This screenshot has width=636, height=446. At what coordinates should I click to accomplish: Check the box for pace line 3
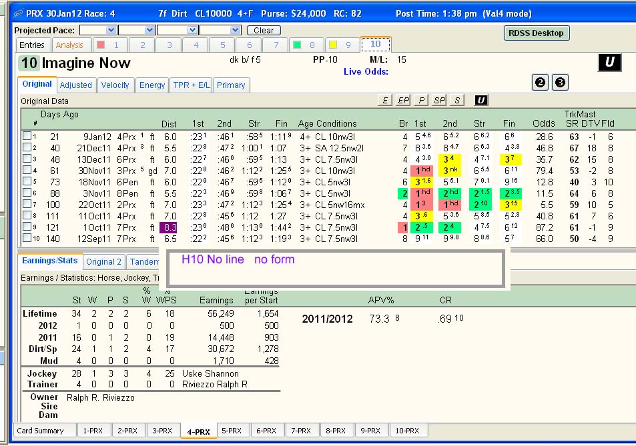click(x=27, y=159)
